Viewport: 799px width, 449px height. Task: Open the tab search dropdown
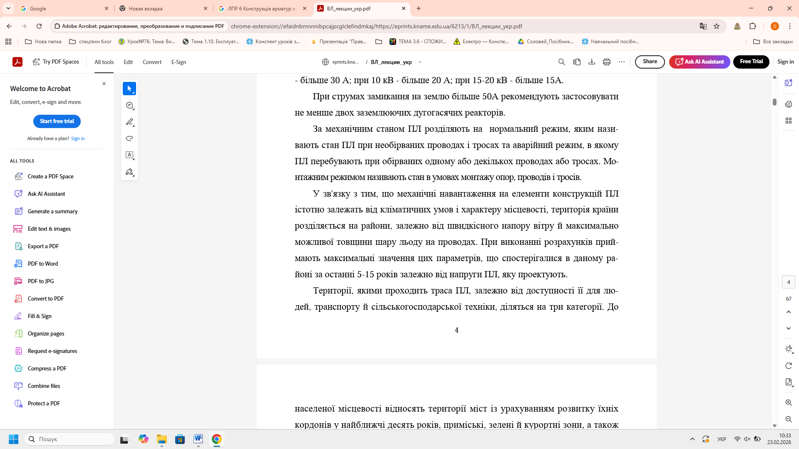(8, 8)
